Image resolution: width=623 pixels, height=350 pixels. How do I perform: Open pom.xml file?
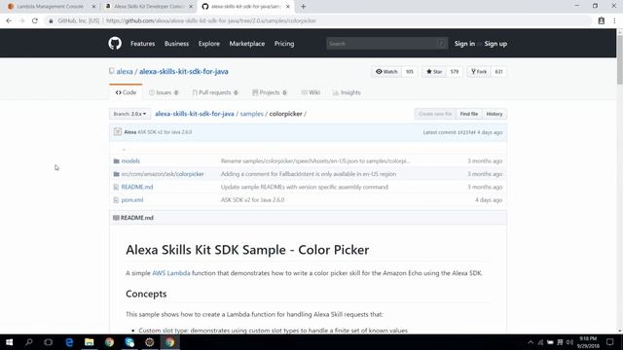click(132, 200)
